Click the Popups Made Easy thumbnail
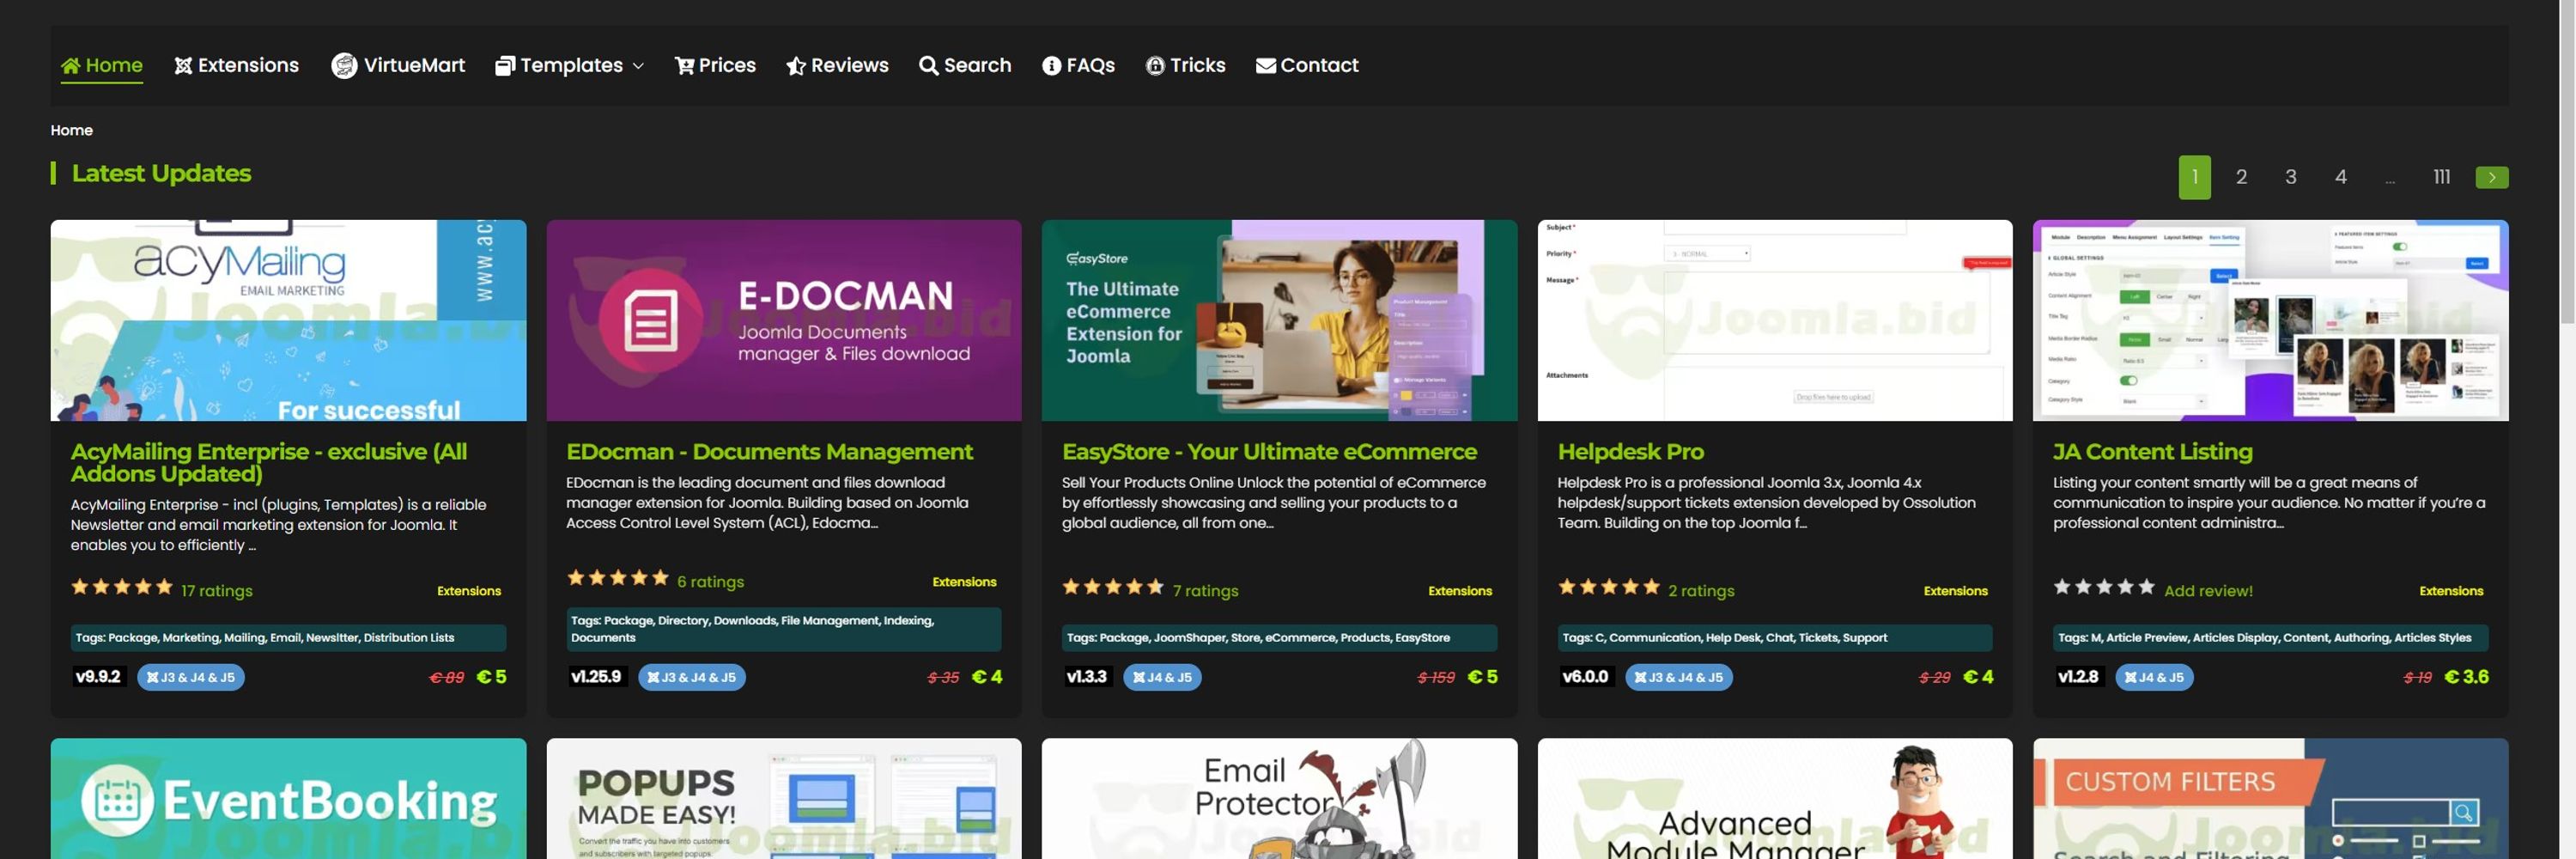Screen dimensions: 2576x859 784,799
